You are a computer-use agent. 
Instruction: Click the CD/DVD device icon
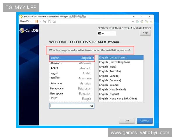point(142,21)
